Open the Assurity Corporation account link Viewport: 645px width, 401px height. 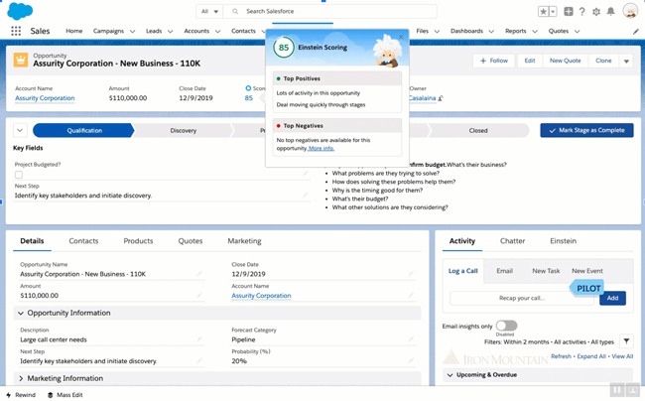(45, 98)
